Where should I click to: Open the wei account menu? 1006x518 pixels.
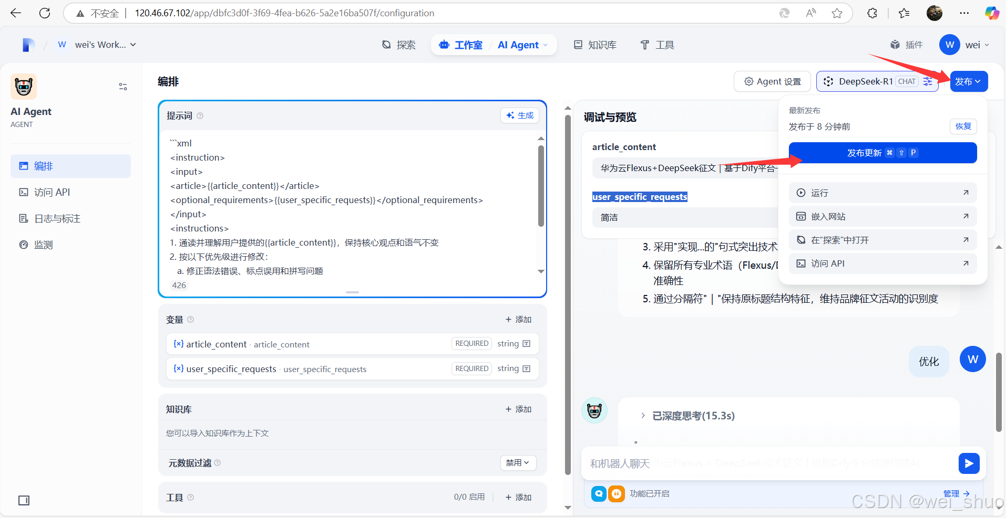coord(964,45)
